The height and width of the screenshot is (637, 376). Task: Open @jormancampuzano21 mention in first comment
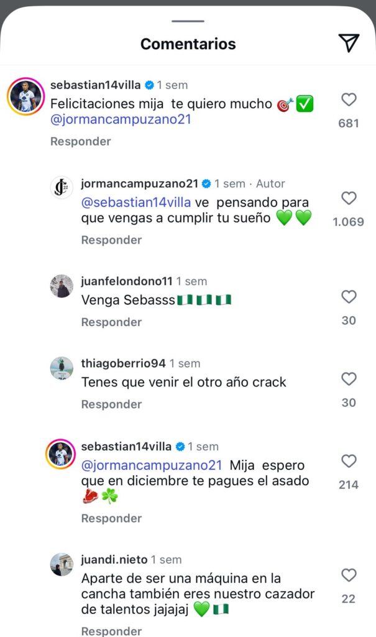click(x=121, y=119)
